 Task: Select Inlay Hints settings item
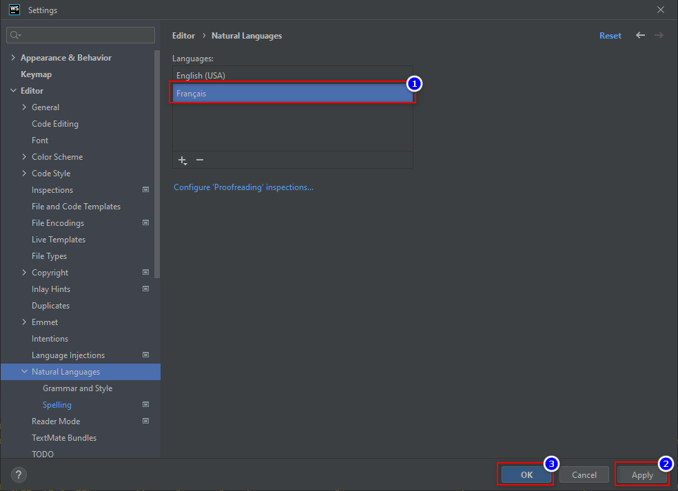point(51,289)
